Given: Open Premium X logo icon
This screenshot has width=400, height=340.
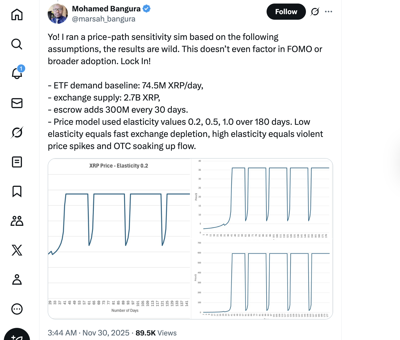Looking at the screenshot, I should pyautogui.click(x=17, y=250).
